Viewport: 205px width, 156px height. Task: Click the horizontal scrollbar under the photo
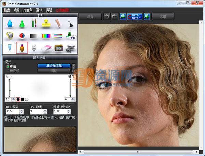coord(138,152)
